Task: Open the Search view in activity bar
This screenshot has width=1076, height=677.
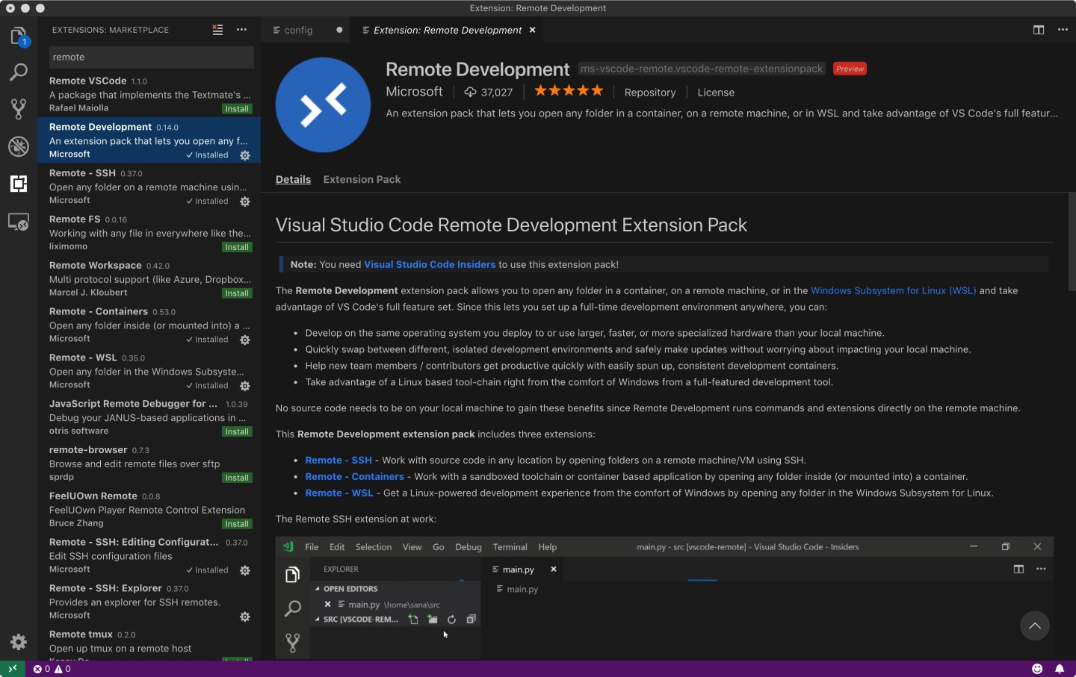Action: point(19,72)
